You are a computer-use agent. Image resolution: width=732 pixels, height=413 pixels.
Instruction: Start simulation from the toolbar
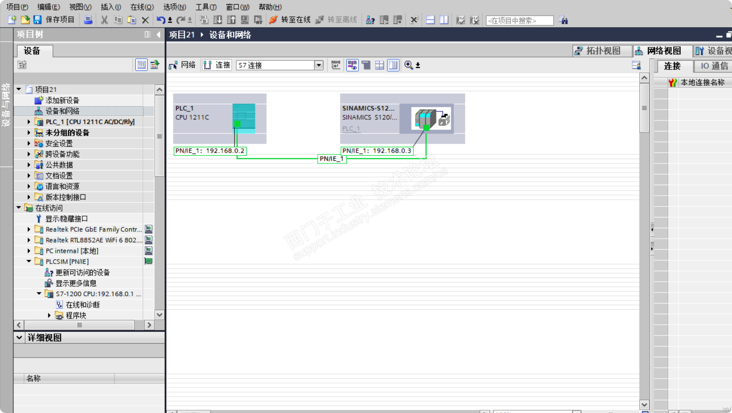(x=244, y=20)
